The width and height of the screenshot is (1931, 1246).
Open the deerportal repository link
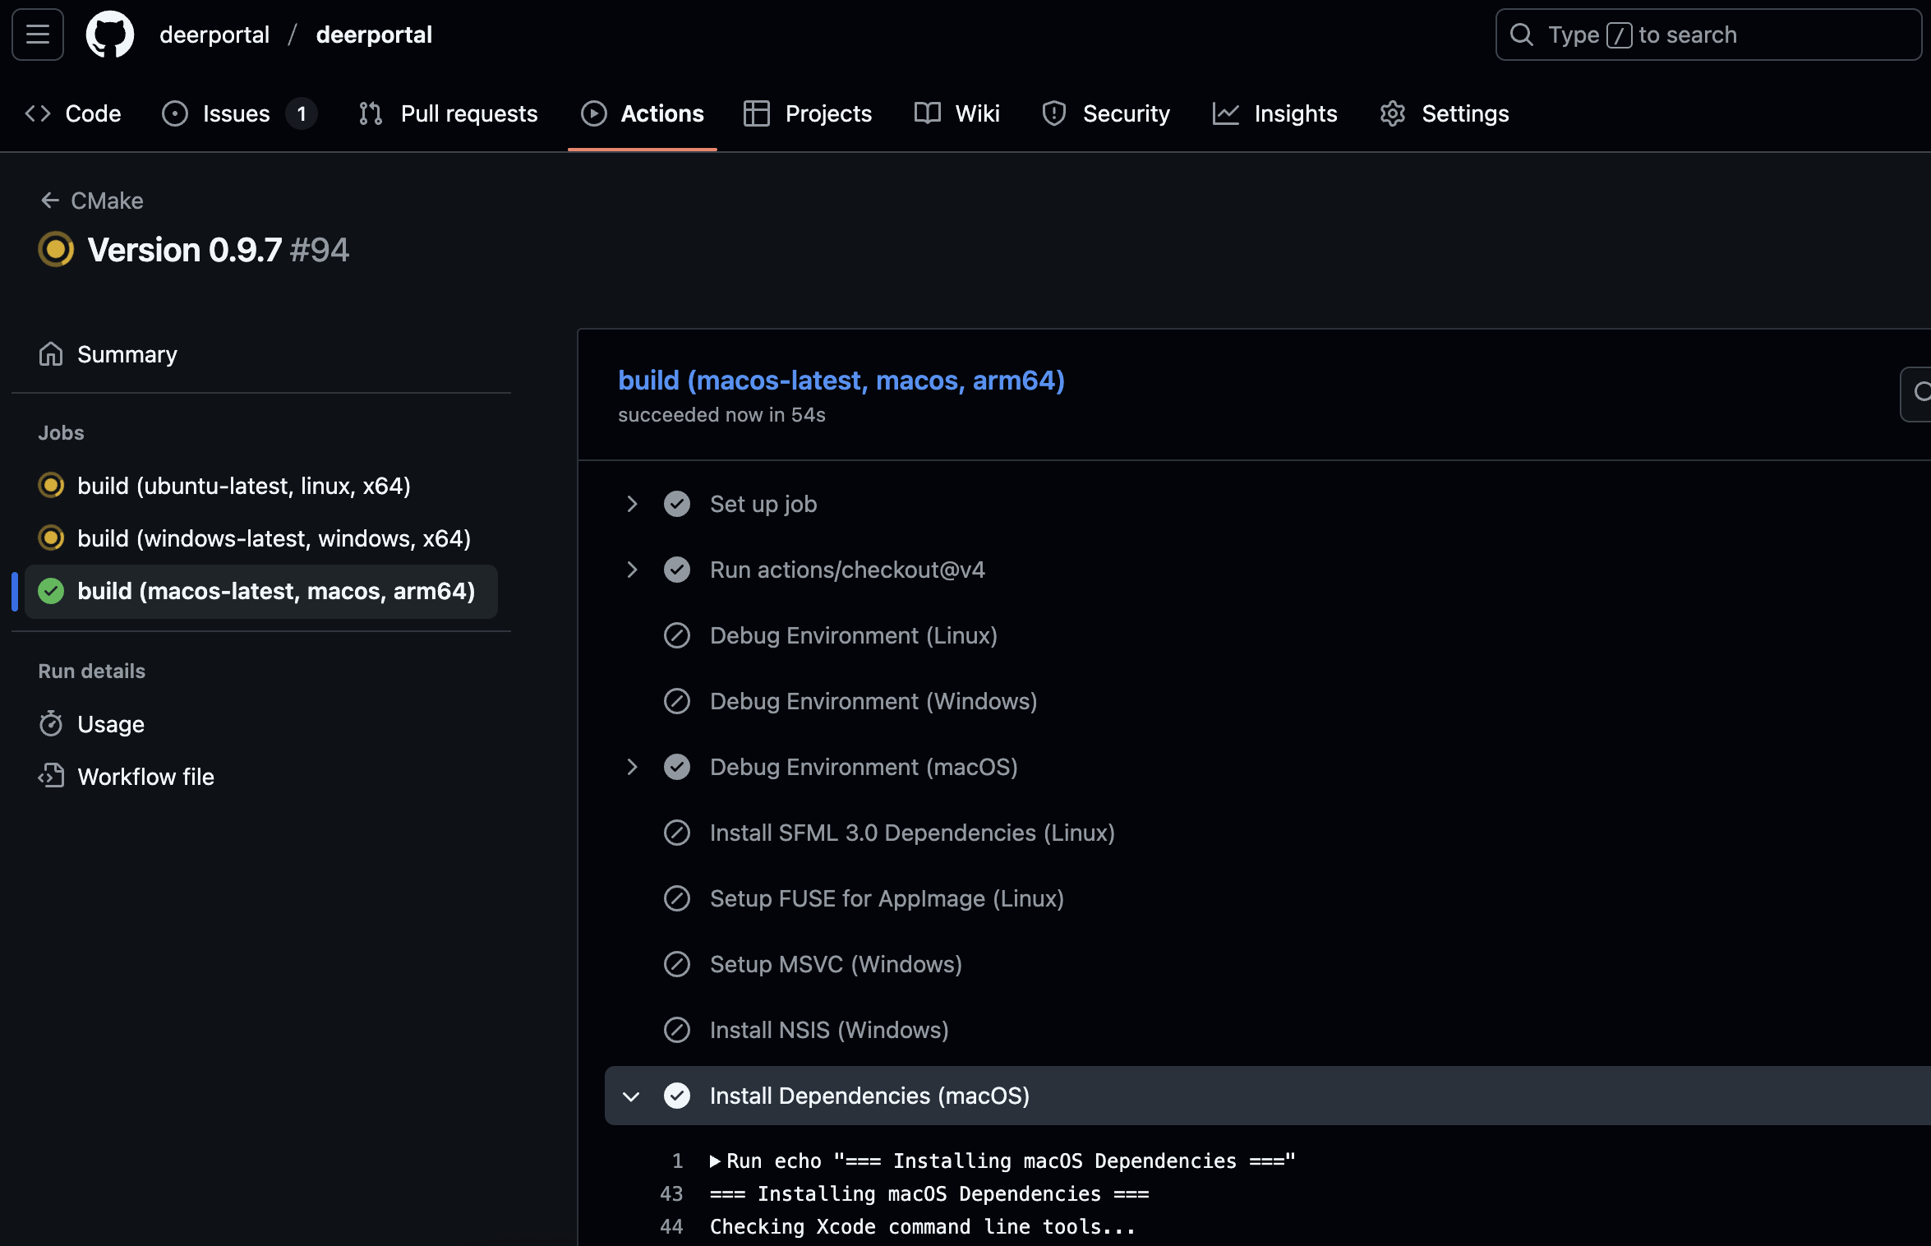[374, 35]
